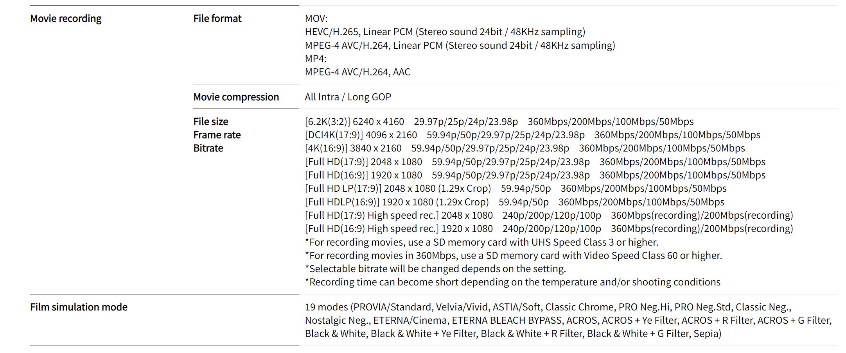Screen dimensions: 846x353
Task: Select the File size label
Action: [x=211, y=121]
